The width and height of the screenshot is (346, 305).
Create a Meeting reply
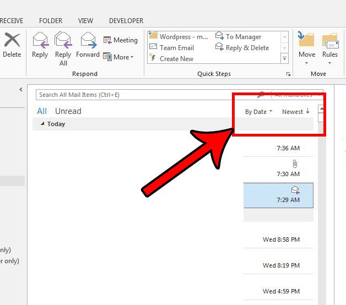pos(120,40)
